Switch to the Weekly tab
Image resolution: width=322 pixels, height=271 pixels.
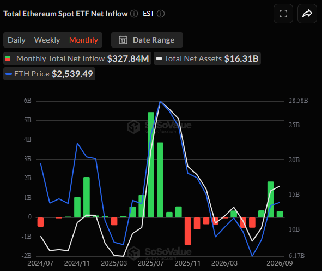pos(47,40)
